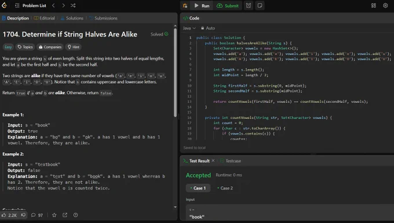Expand the Topics tag
Image resolution: width=394 pixels, height=223 pixels.
pos(25,47)
